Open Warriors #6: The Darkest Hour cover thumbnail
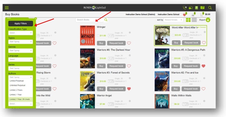226x117 pixels. [x=88, y=58]
